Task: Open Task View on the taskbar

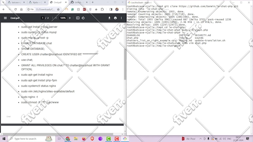Action: pos(59,139)
